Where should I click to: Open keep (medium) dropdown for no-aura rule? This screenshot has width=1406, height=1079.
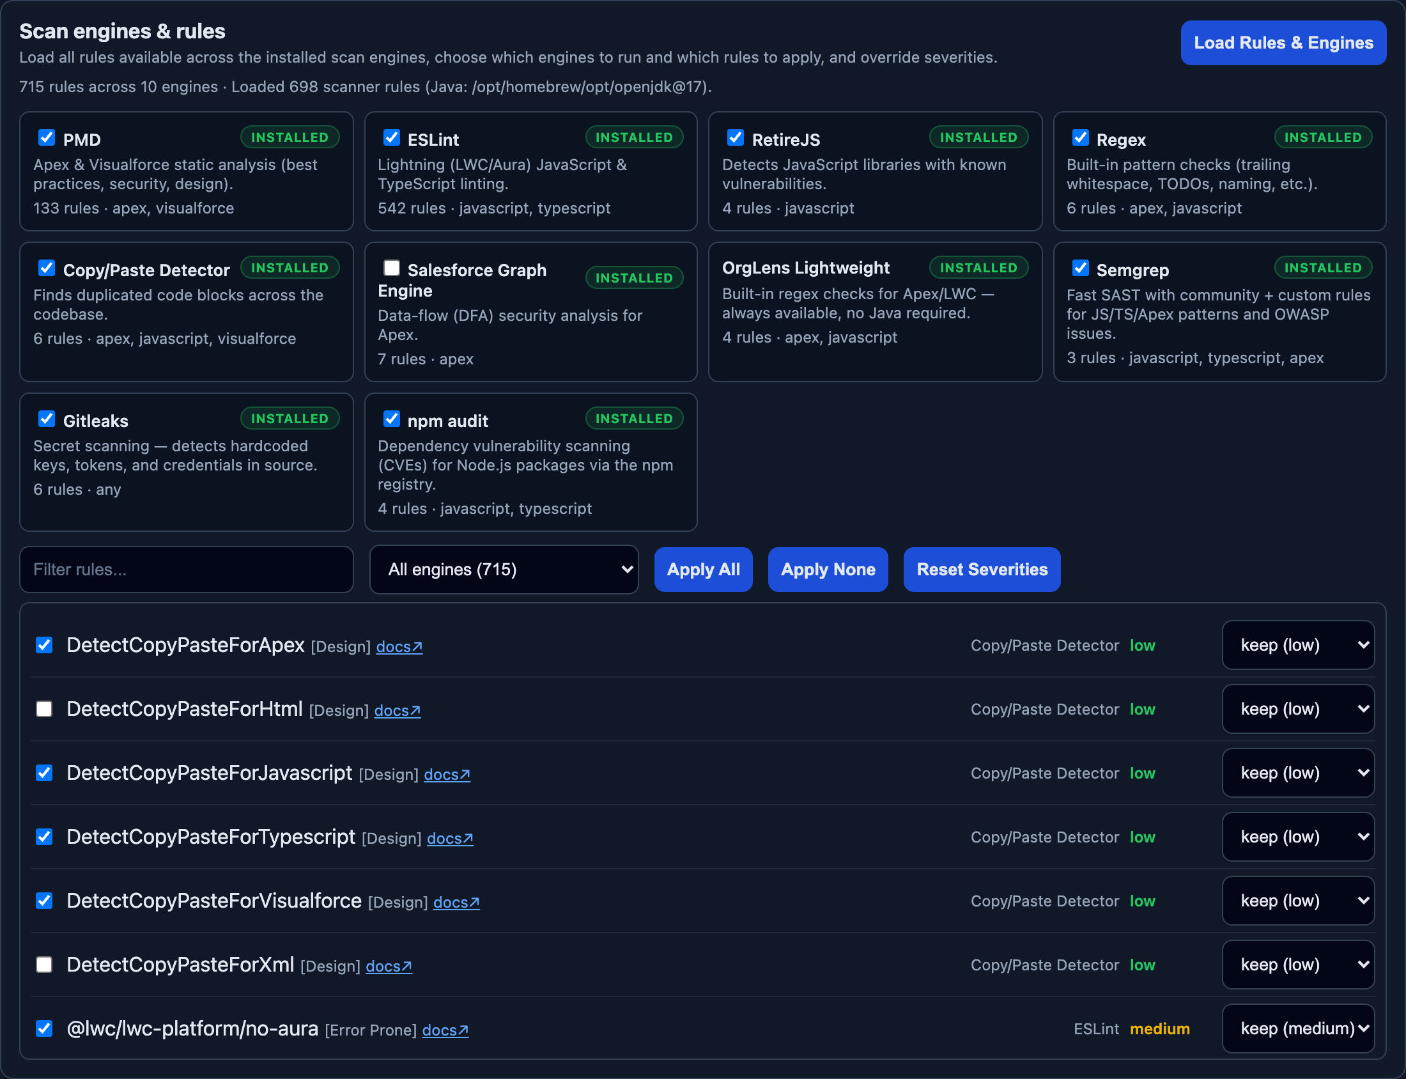[x=1298, y=1029]
